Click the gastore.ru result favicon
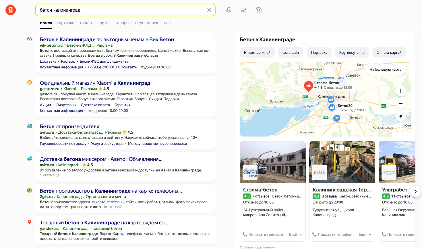422x249 pixels. click(30, 82)
